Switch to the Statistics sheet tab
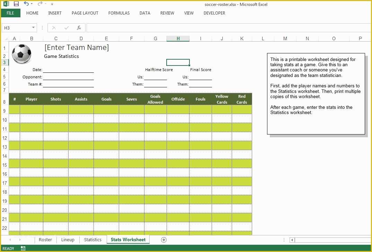 92,240
